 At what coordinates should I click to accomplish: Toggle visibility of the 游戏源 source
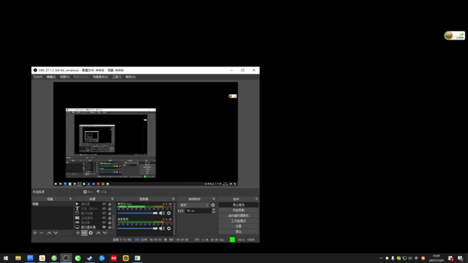[104, 223]
